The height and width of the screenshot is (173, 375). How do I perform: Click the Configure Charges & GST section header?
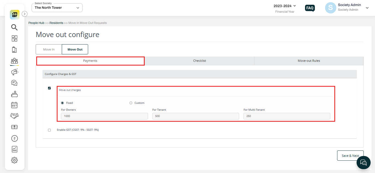point(200,74)
